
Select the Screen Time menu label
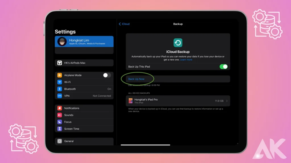pyautogui.click(x=72, y=129)
